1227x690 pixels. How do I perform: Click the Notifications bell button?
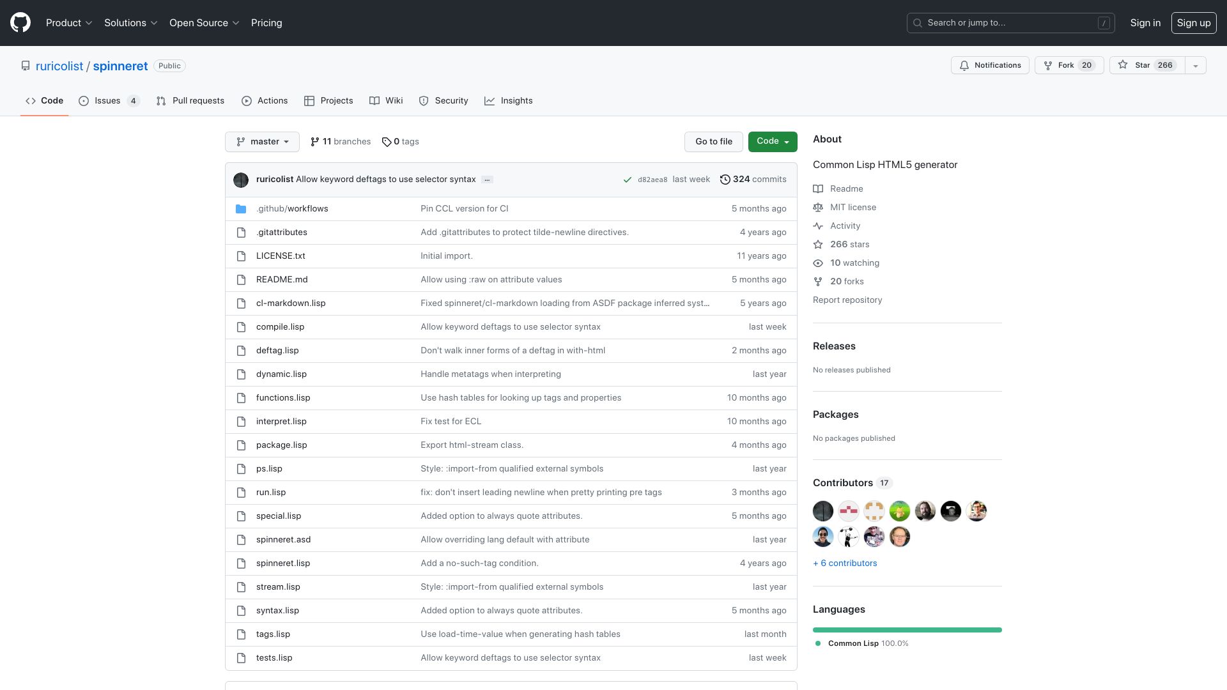[990, 65]
